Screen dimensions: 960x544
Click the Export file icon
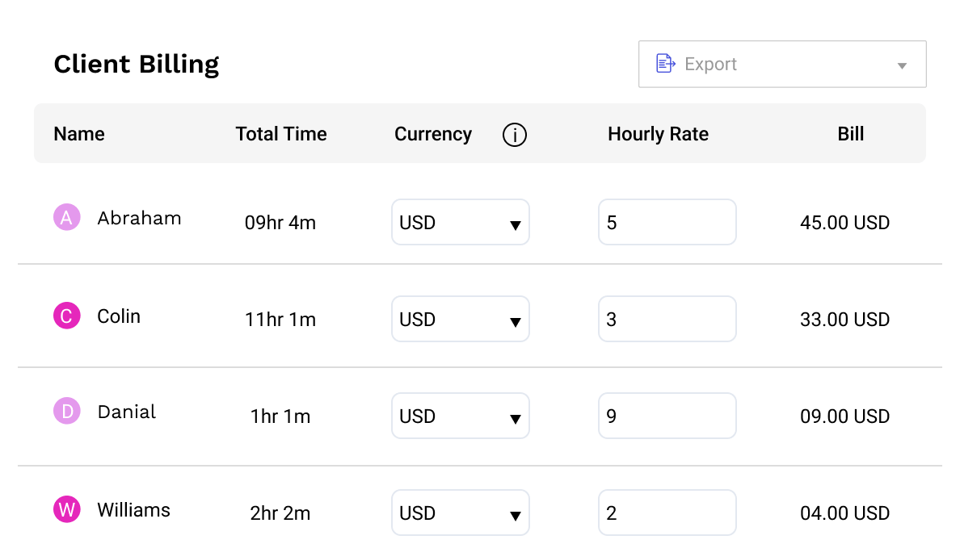coord(665,63)
